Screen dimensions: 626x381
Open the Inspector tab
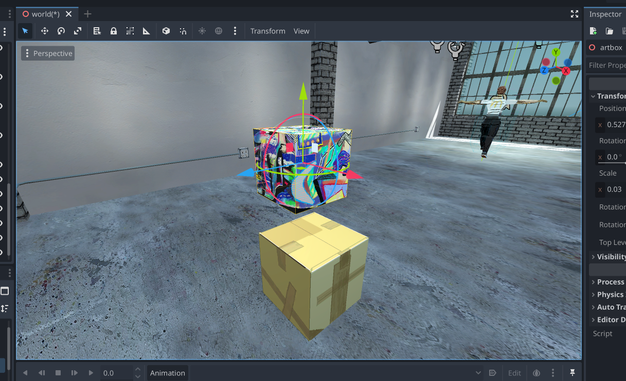605,14
